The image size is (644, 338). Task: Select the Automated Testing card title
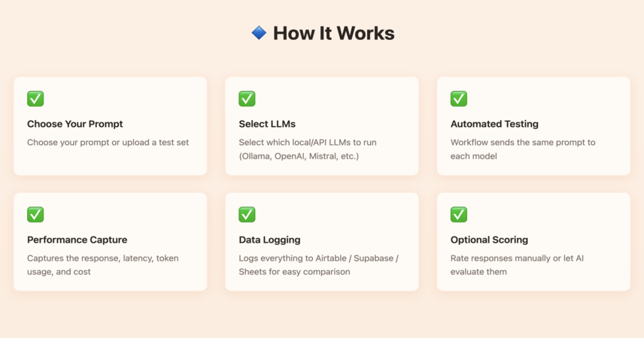tap(494, 124)
